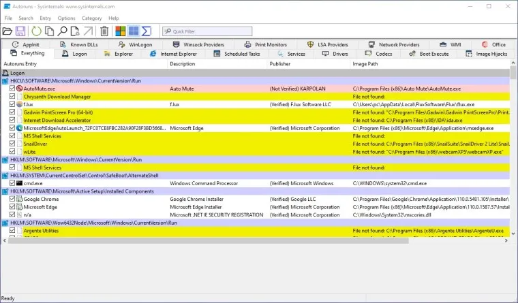Click the '(Not Verified) KARPOLAN' publisher cell

[297, 89]
